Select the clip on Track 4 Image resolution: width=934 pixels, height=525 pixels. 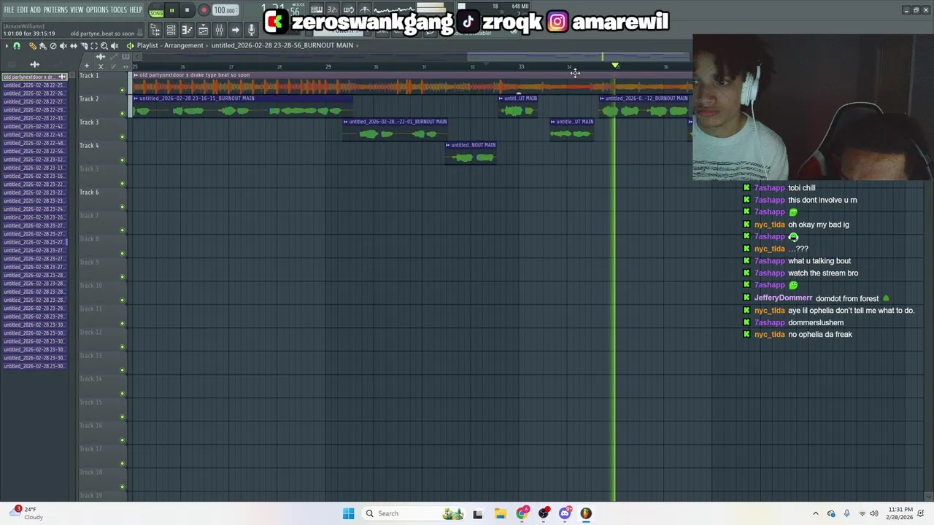click(471, 153)
